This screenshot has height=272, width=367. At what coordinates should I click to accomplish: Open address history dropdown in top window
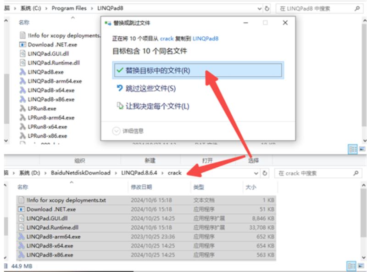point(257,8)
